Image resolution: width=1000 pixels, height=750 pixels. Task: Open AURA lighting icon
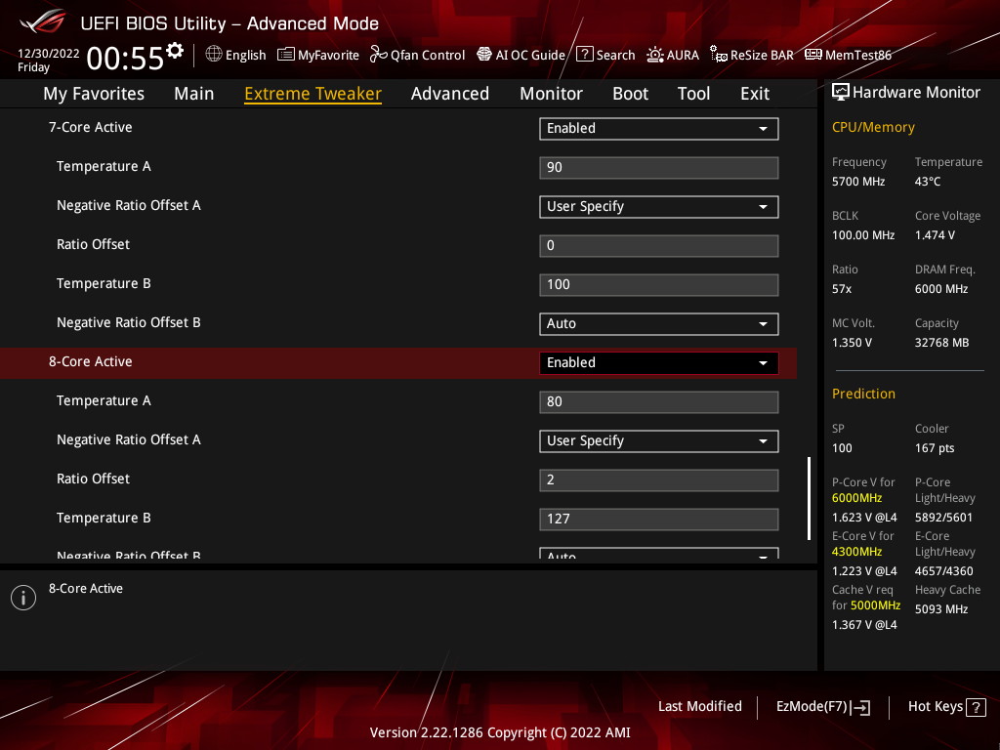[x=655, y=55]
